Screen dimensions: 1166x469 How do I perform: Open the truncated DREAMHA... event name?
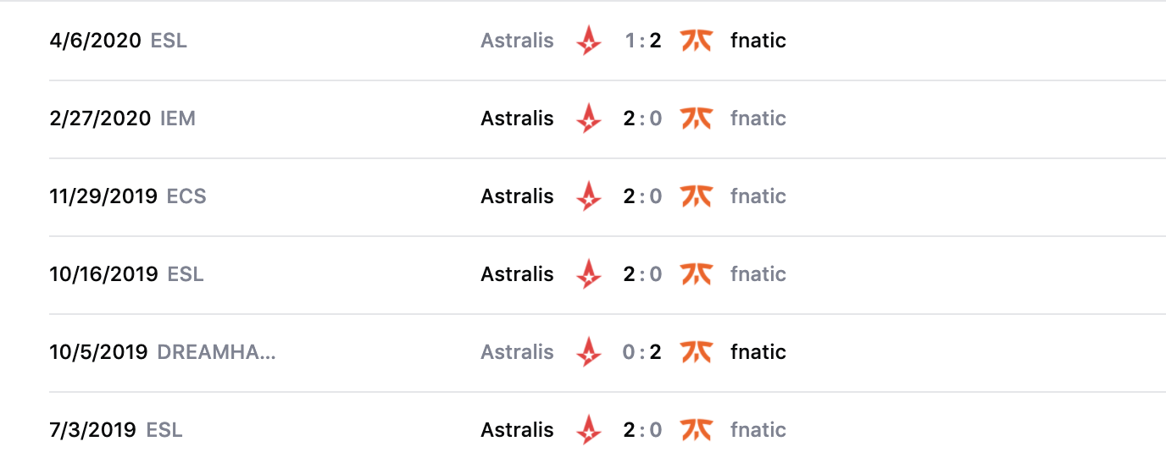point(217,352)
